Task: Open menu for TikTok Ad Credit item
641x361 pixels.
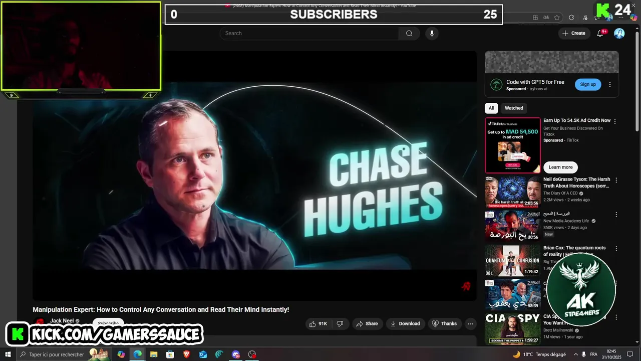Action: [615, 121]
